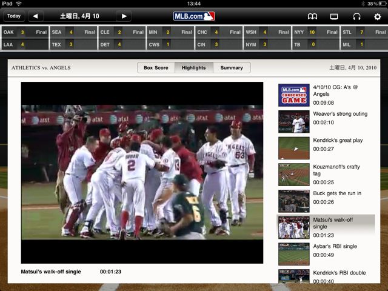The image size is (388, 291).
Task: Play Kouzmanoff's crafty tag thumbnail
Action: click(x=293, y=175)
